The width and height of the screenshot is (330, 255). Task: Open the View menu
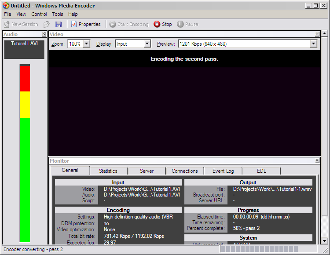[x=21, y=14]
